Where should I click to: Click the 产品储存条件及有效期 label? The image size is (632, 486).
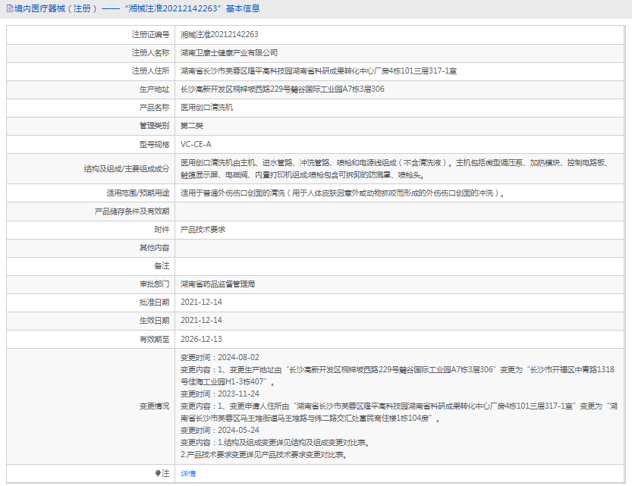tap(132, 212)
